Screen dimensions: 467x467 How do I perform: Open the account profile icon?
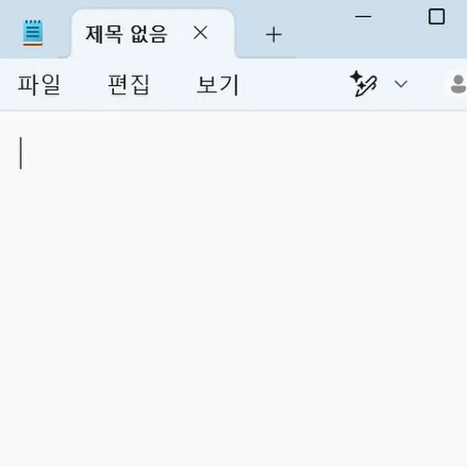click(x=458, y=84)
